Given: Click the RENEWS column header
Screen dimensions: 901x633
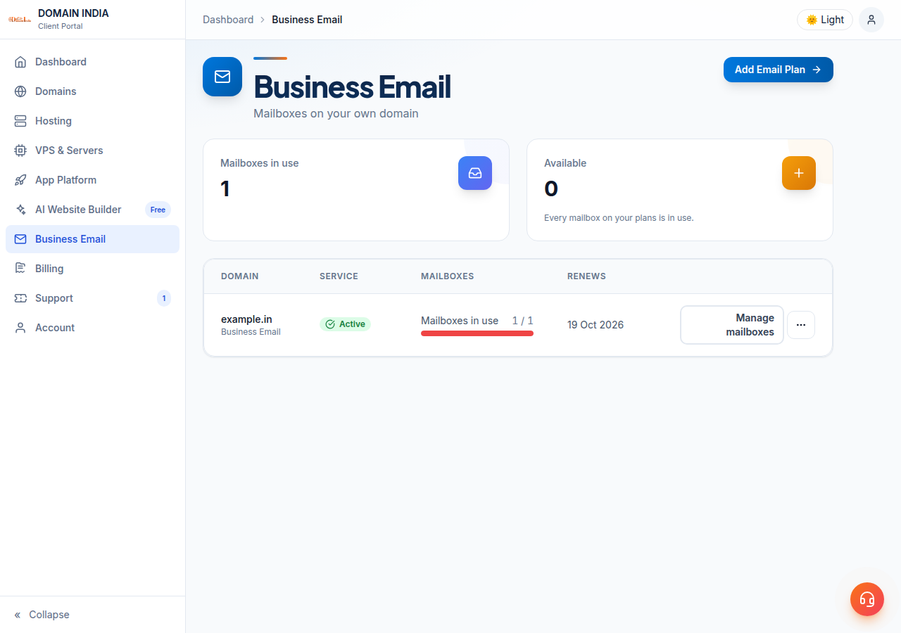Looking at the screenshot, I should pyautogui.click(x=586, y=276).
